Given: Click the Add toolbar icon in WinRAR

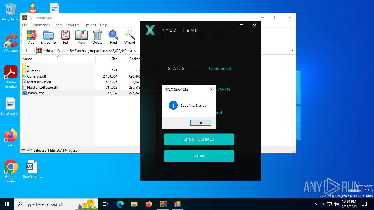Looking at the screenshot, I should 31,37.
